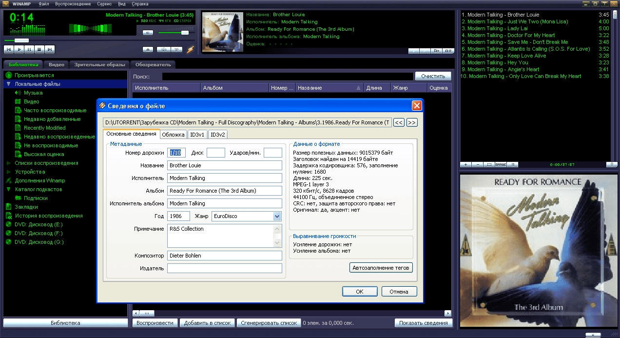Open the ID3v2 tab
This screenshot has height=338, width=620.
[218, 135]
